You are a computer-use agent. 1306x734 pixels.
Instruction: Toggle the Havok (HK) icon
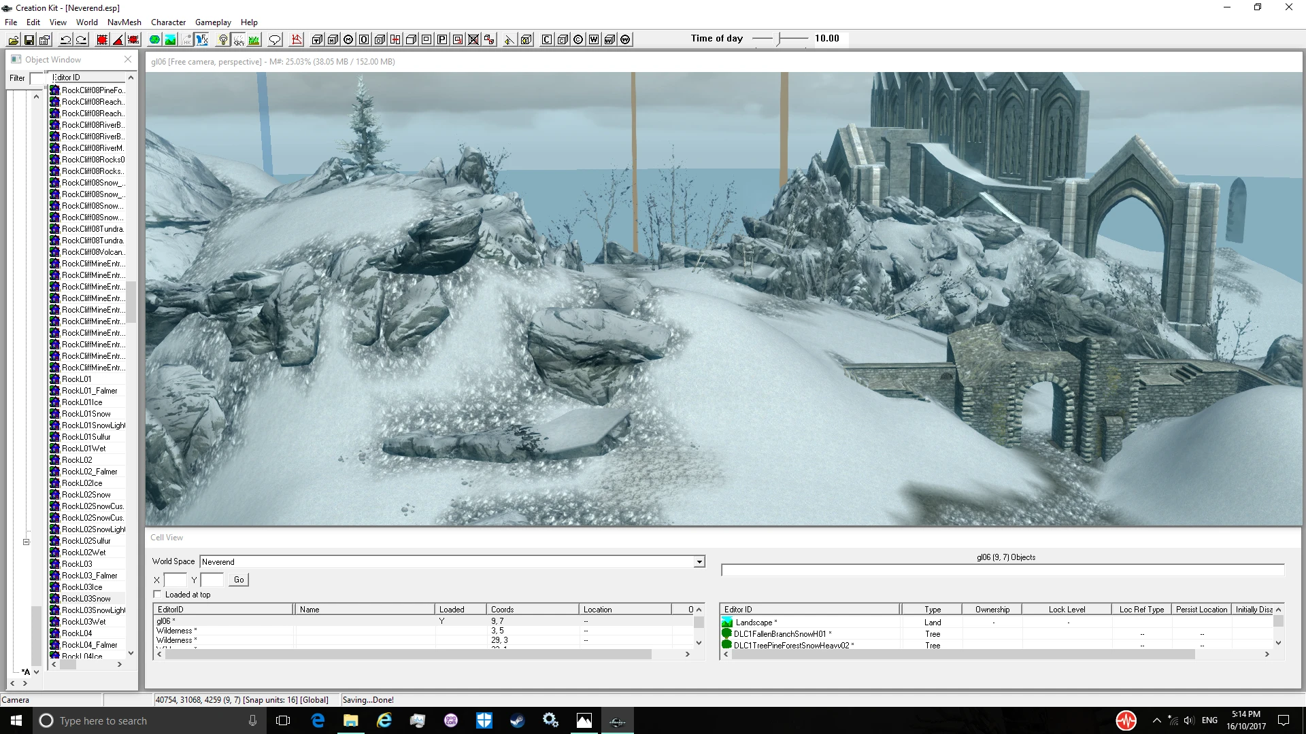(186, 39)
